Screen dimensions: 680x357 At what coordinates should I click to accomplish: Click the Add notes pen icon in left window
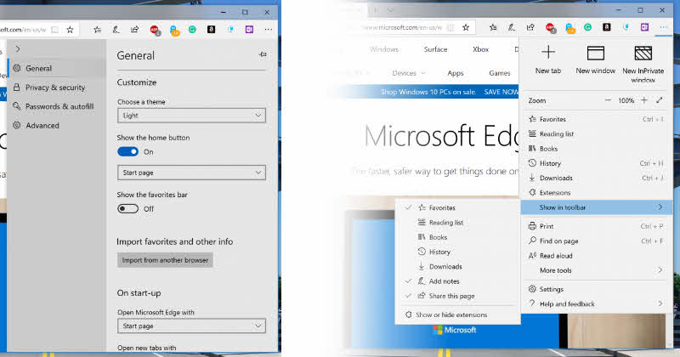(116, 30)
